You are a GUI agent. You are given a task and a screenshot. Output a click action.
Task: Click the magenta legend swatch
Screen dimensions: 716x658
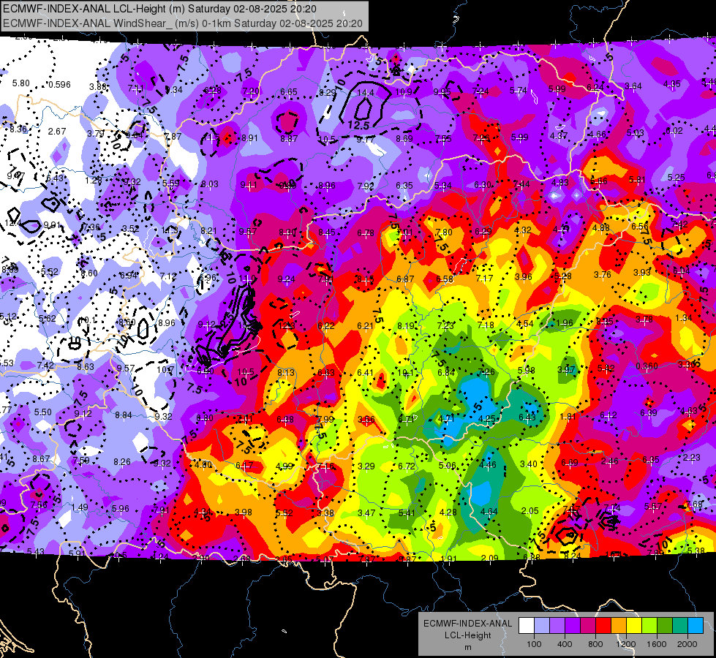588,626
